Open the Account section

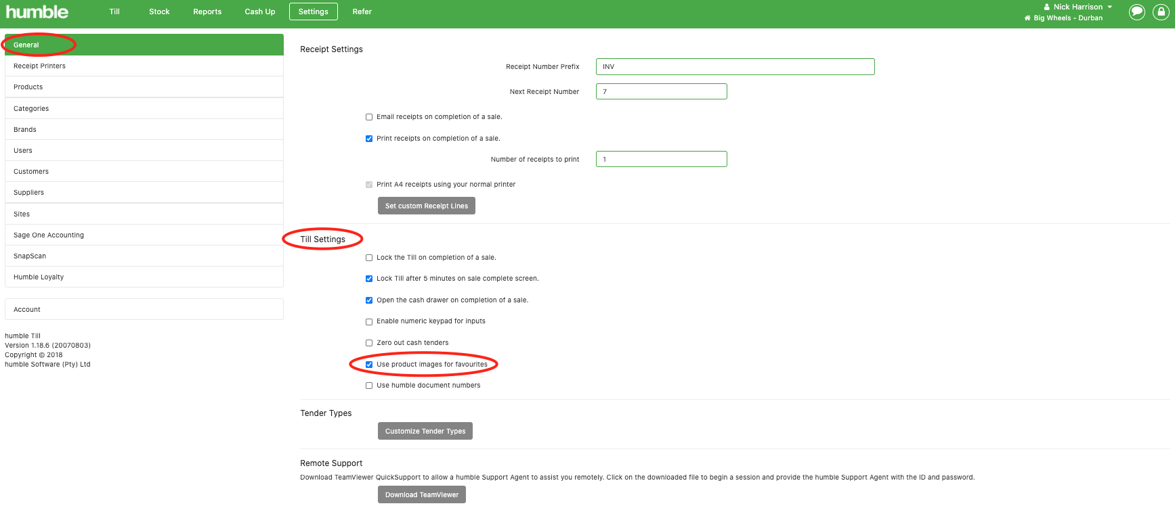144,309
